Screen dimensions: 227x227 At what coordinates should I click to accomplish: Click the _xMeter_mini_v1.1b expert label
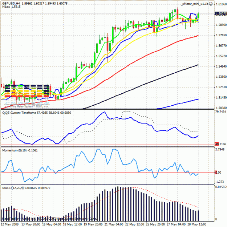point(195,4)
